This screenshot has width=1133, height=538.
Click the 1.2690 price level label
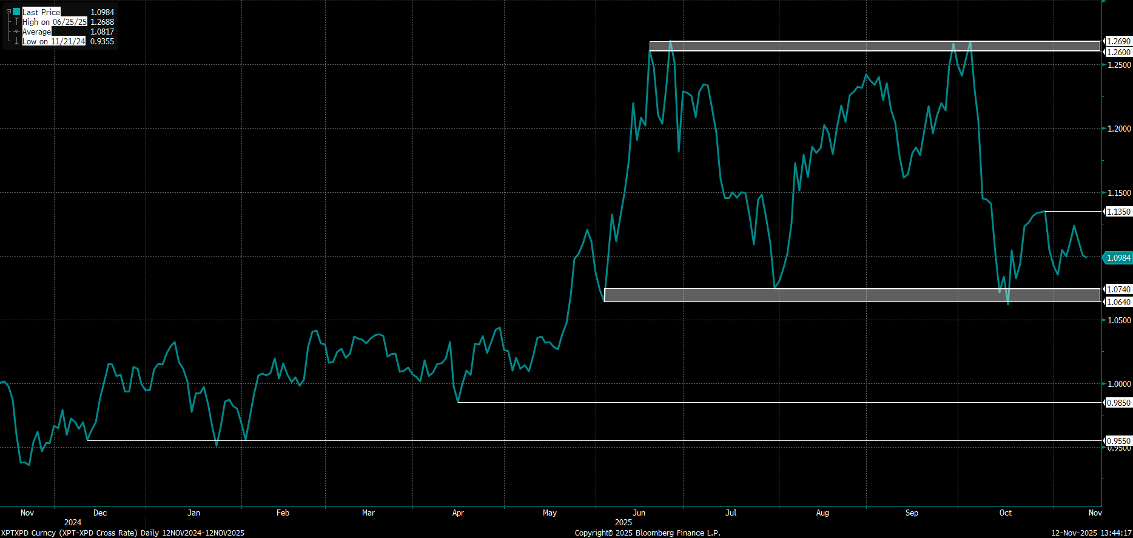click(x=1118, y=41)
